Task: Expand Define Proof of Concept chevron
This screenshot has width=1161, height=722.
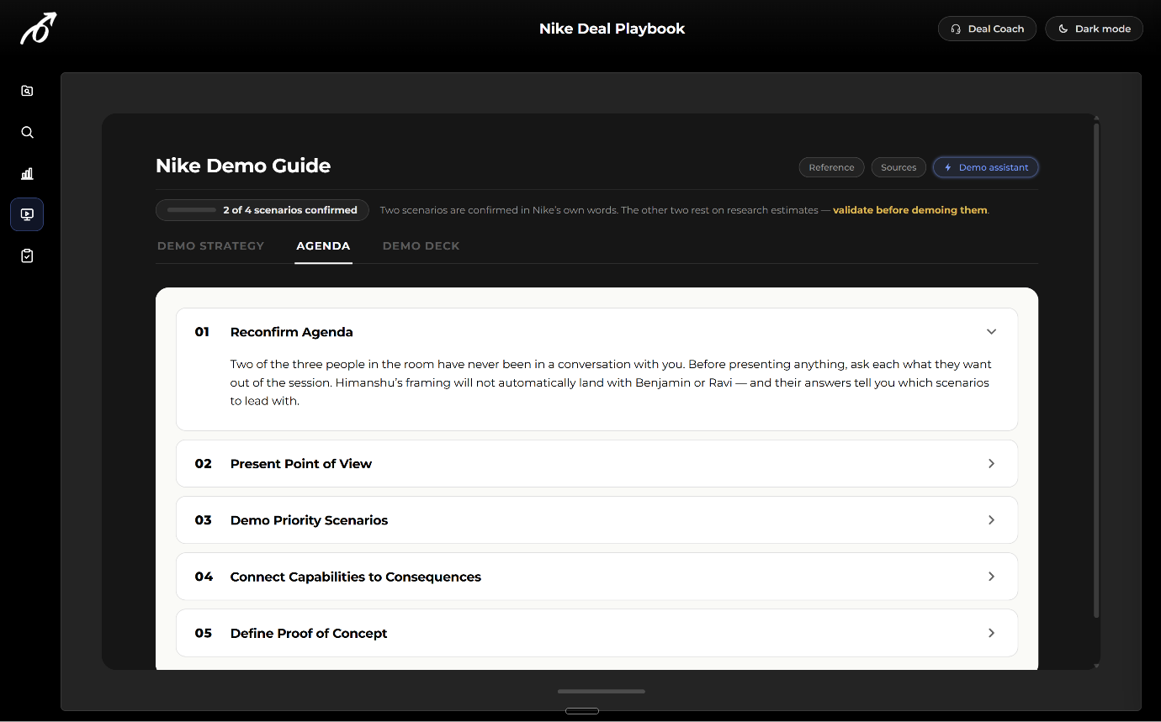Action: pos(991,633)
